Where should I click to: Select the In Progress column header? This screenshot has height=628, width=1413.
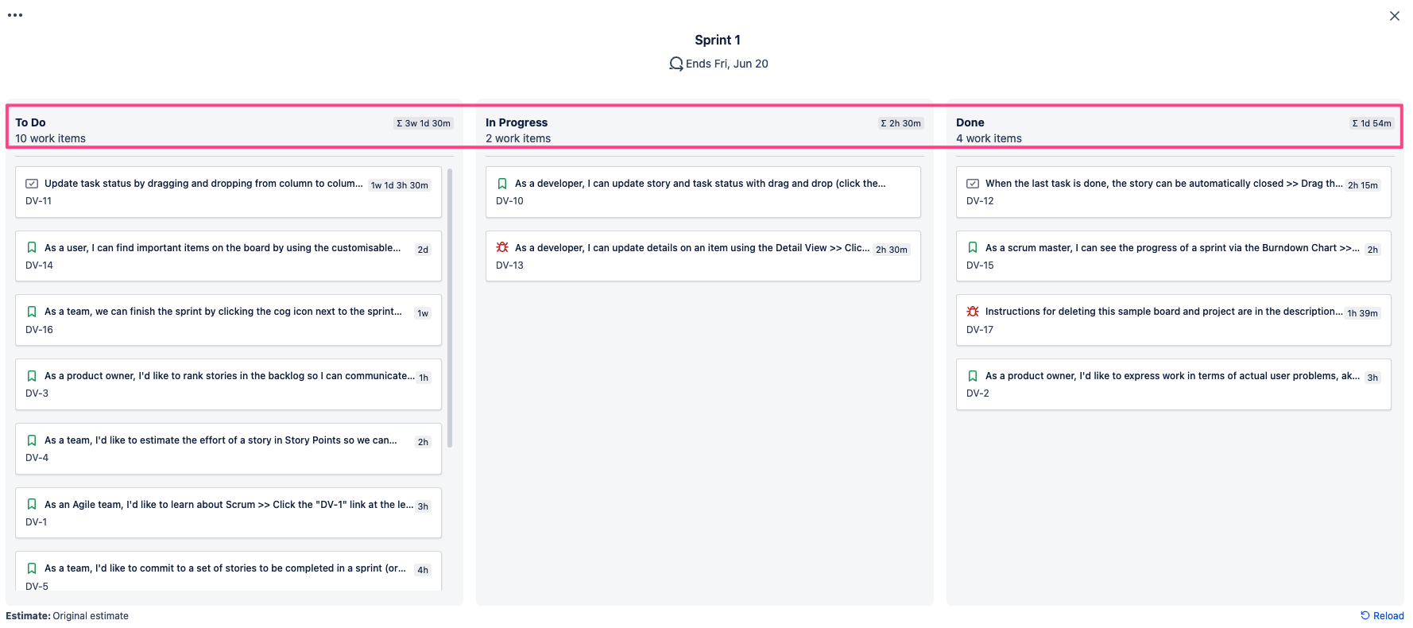[x=517, y=122]
